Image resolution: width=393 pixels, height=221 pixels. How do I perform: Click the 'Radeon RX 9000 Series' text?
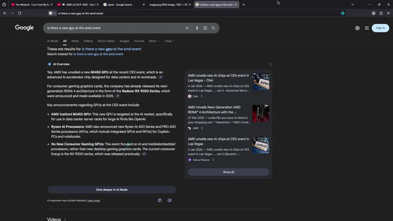click(141, 91)
